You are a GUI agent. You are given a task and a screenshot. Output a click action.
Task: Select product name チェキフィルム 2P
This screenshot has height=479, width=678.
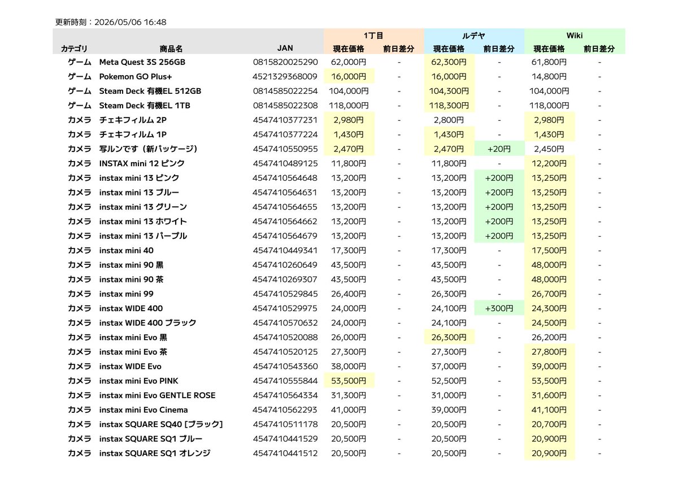pyautogui.click(x=133, y=120)
